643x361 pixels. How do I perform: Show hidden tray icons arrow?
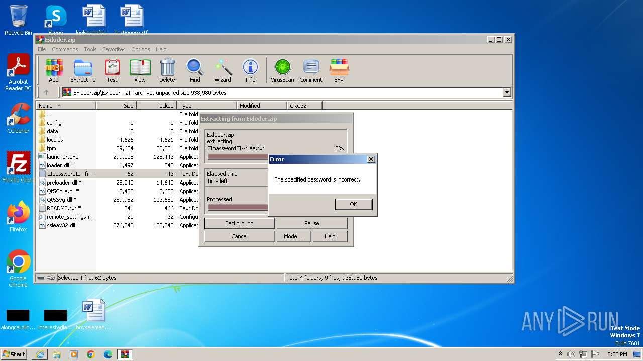point(560,354)
